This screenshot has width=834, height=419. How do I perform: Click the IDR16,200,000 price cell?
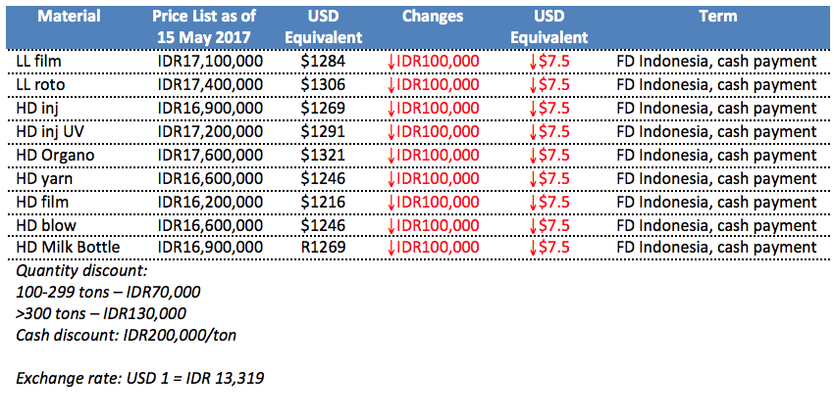pos(209,201)
